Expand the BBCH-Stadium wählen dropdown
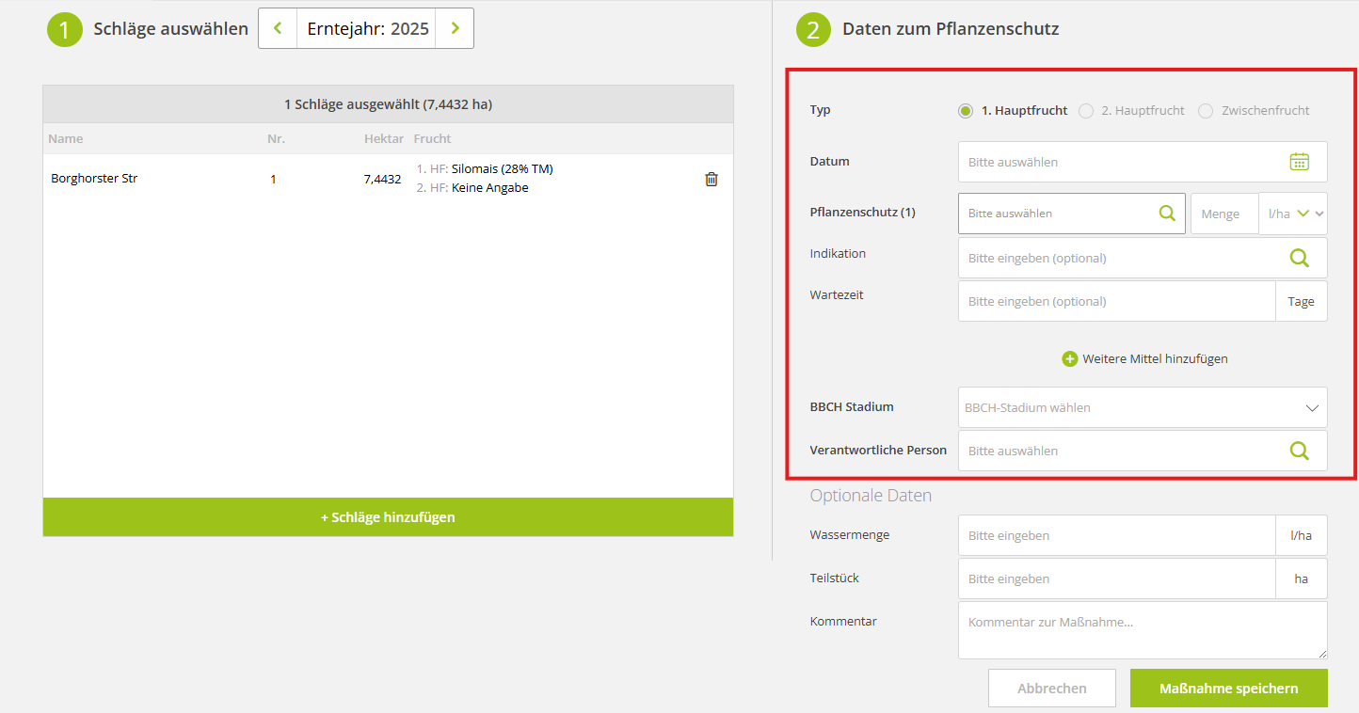The width and height of the screenshot is (1359, 713). tap(1143, 407)
